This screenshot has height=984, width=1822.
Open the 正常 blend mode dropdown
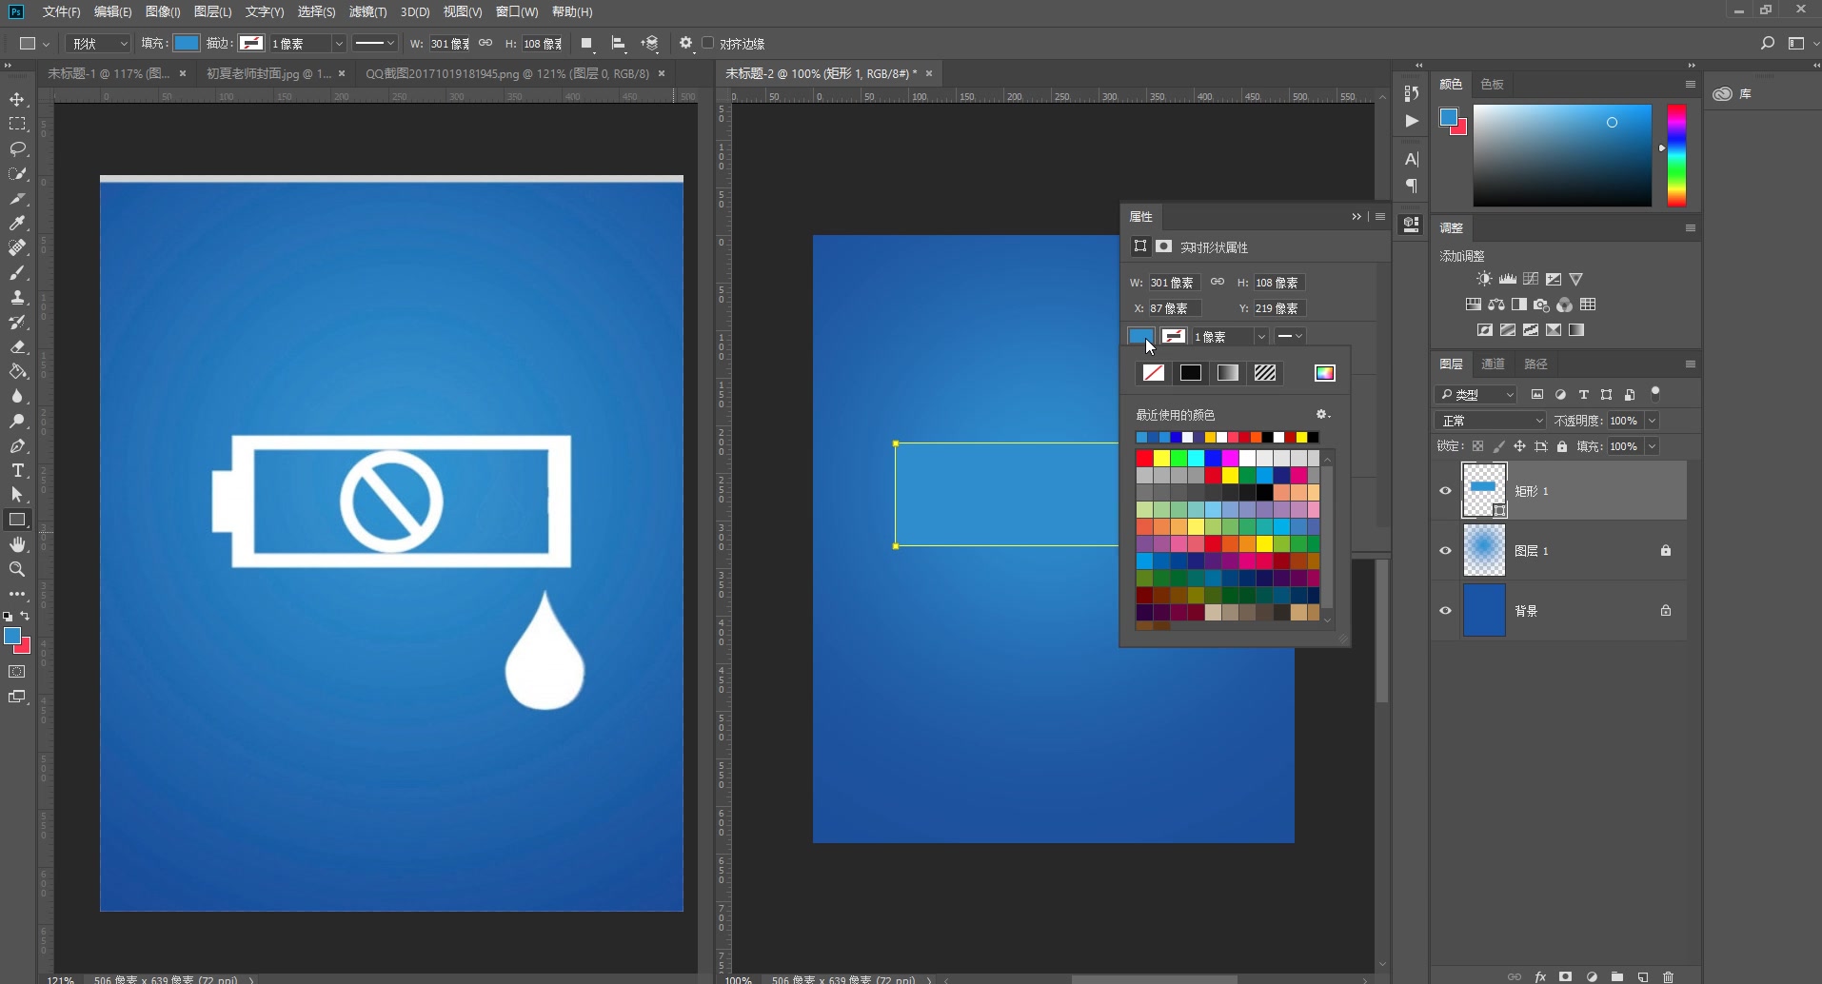pyautogui.click(x=1490, y=421)
